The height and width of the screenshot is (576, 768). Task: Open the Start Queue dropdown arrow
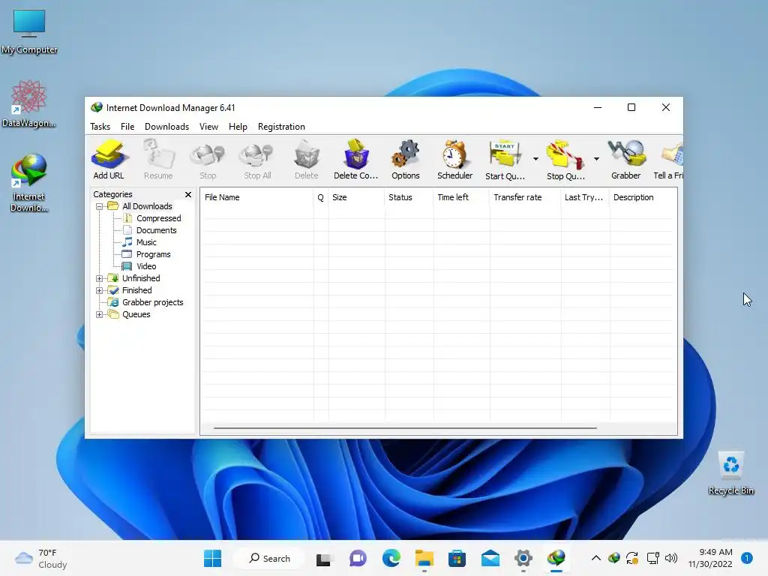pos(535,159)
